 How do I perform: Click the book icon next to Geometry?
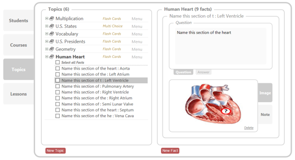pos(51,49)
